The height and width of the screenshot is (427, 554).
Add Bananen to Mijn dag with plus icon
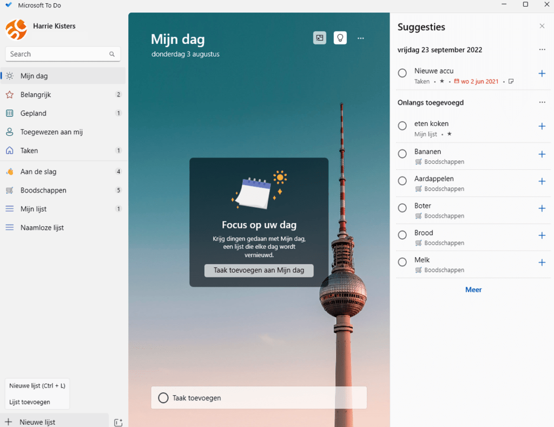[x=542, y=154]
